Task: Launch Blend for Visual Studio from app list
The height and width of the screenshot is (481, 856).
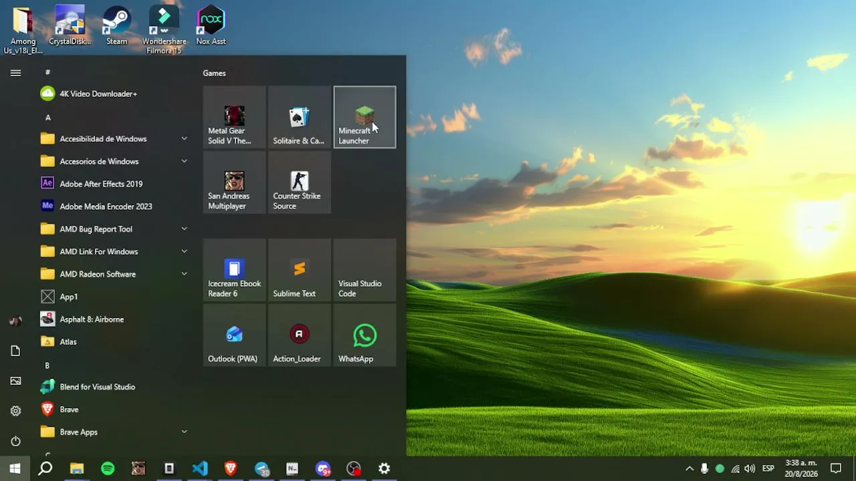Action: click(114, 387)
